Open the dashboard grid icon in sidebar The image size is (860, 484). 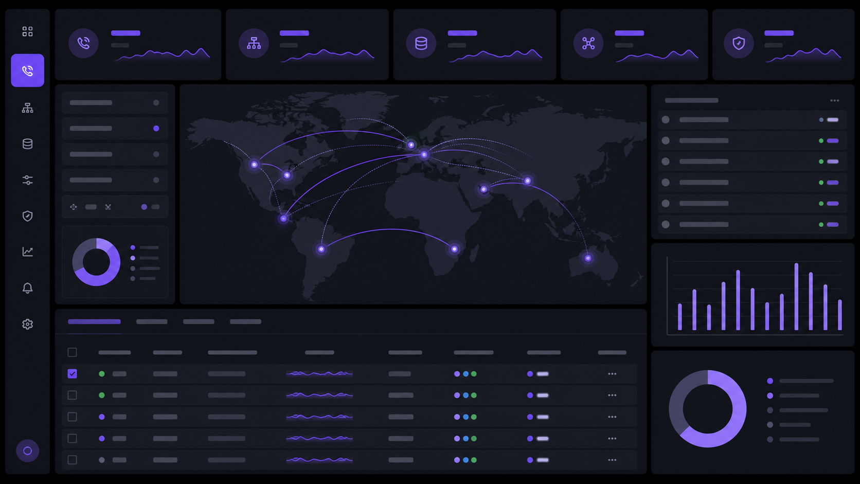pos(27,32)
